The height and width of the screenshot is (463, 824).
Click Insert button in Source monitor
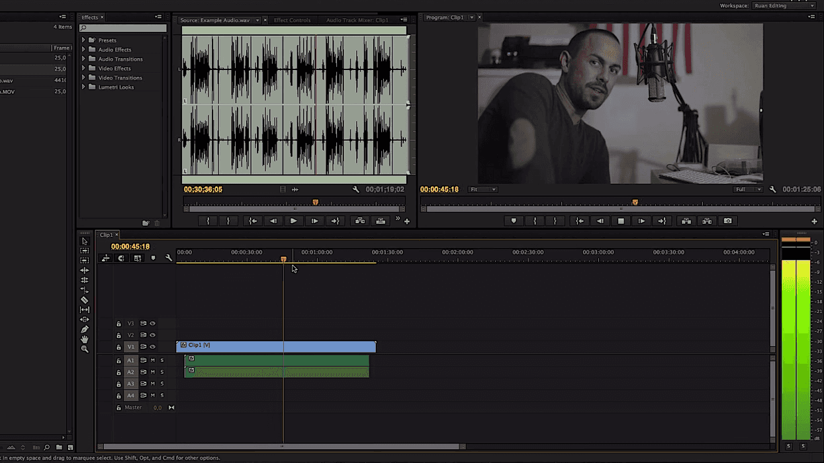pos(360,221)
